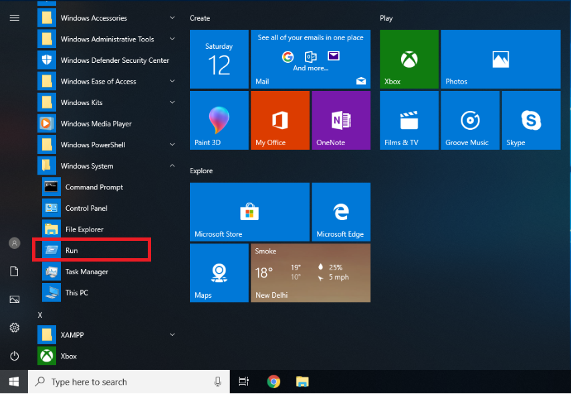Open the hamburger menu at top left
This screenshot has height=394, width=571.
(x=14, y=18)
